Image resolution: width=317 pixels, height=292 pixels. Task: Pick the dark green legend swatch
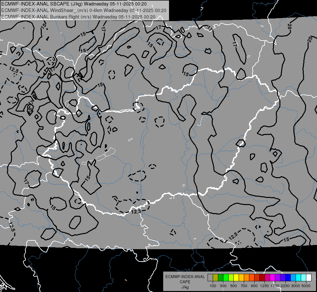pos(221,278)
